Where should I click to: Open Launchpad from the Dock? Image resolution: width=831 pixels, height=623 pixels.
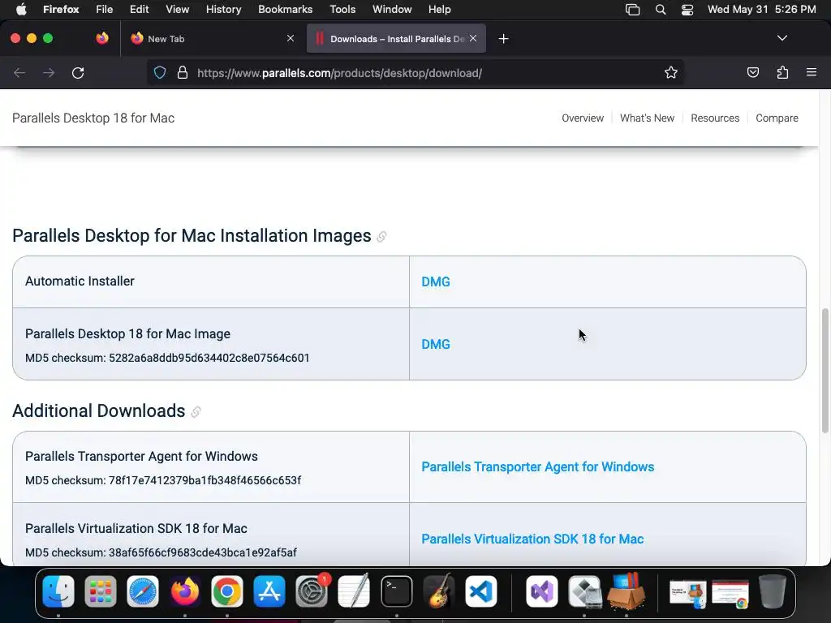click(100, 591)
